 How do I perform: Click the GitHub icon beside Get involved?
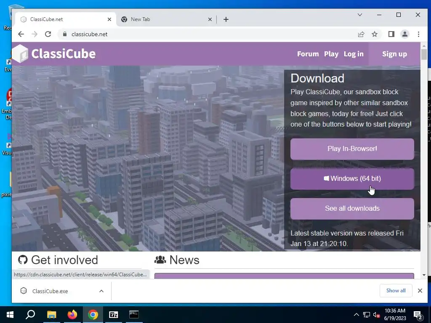23,259
